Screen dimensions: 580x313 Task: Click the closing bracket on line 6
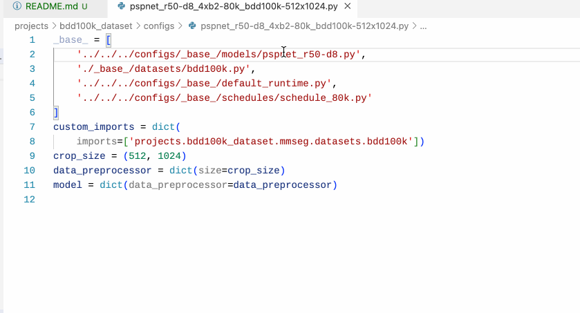point(56,113)
